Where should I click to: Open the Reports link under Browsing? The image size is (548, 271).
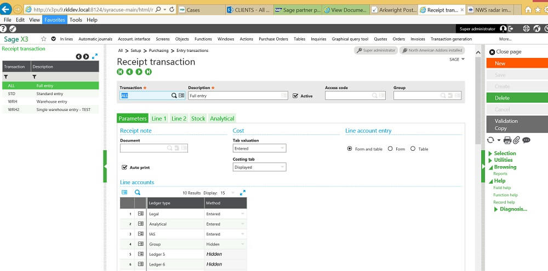point(500,173)
